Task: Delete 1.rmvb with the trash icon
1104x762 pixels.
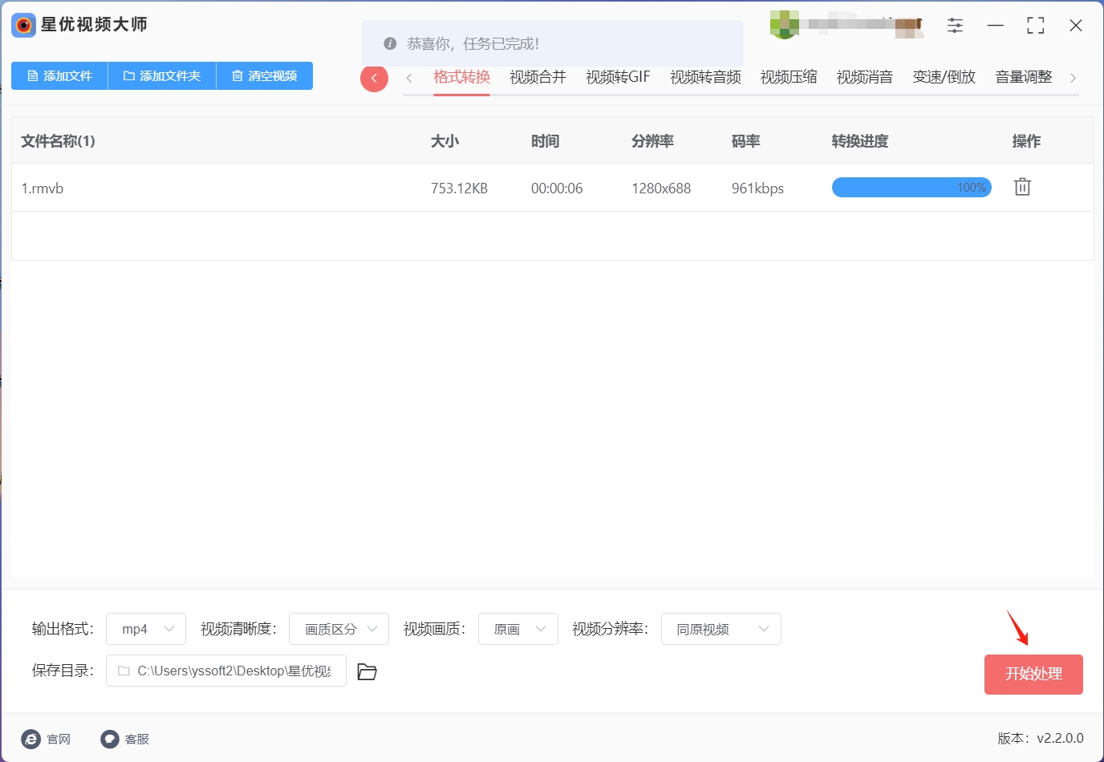Action: click(x=1022, y=187)
